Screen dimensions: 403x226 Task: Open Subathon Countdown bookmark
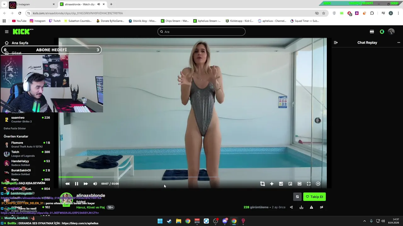pyautogui.click(x=78, y=21)
